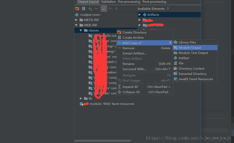Click the red minus Remove toolbar icon
Image resolution: width=234 pixels, height=143 pixels.
pyautogui.click(x=96, y=9)
